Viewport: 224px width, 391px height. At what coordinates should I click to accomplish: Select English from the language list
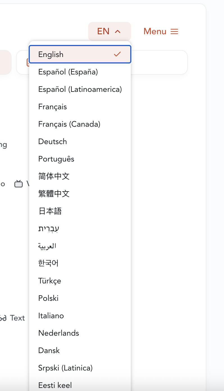click(51, 54)
